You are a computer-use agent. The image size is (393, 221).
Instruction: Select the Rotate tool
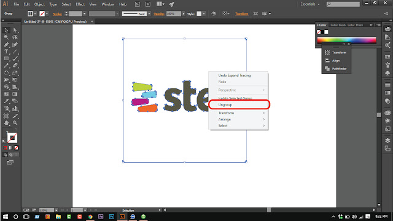click(x=6, y=73)
